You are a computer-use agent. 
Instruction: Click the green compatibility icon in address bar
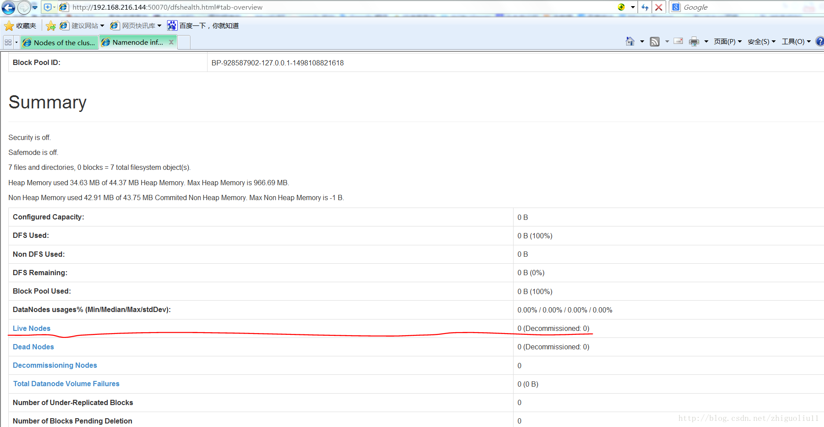tap(621, 7)
